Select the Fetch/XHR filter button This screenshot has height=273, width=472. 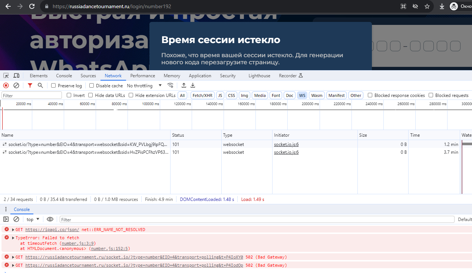(x=202, y=95)
